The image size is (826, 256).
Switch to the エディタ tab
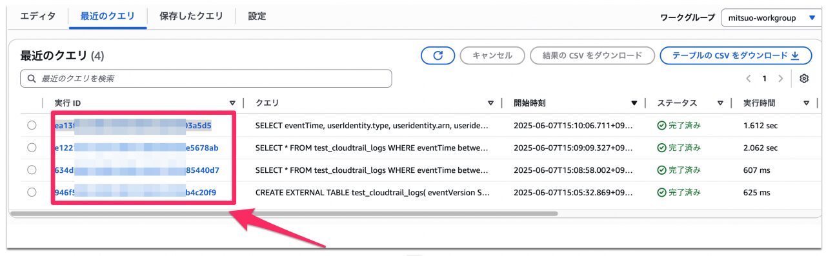(37, 16)
